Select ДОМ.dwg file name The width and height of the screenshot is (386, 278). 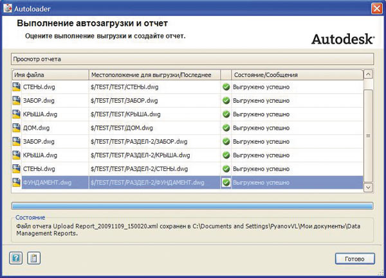[36, 128]
